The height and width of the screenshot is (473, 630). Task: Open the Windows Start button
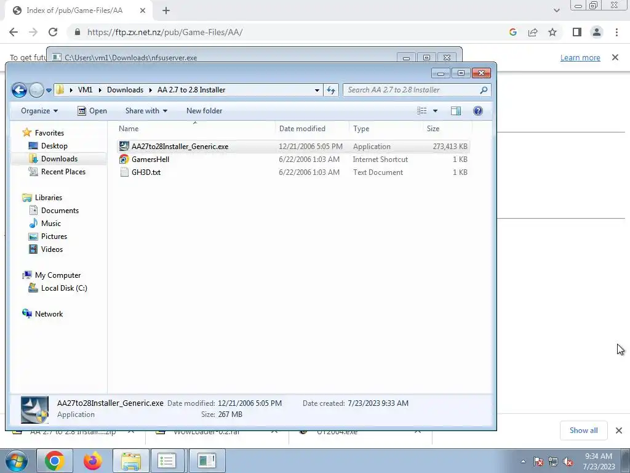(x=16, y=461)
